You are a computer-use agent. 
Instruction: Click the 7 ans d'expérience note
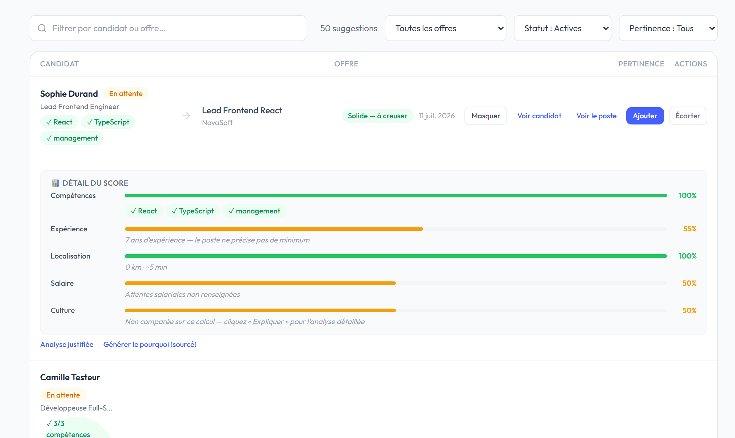point(217,240)
